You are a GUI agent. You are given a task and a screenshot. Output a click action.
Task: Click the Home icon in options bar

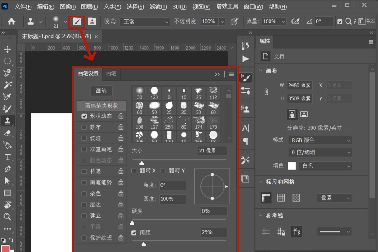click(x=11, y=21)
